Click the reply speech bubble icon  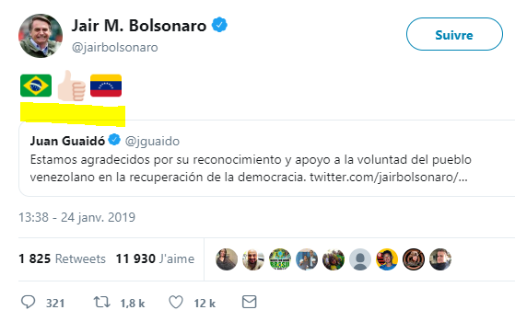pos(29,302)
